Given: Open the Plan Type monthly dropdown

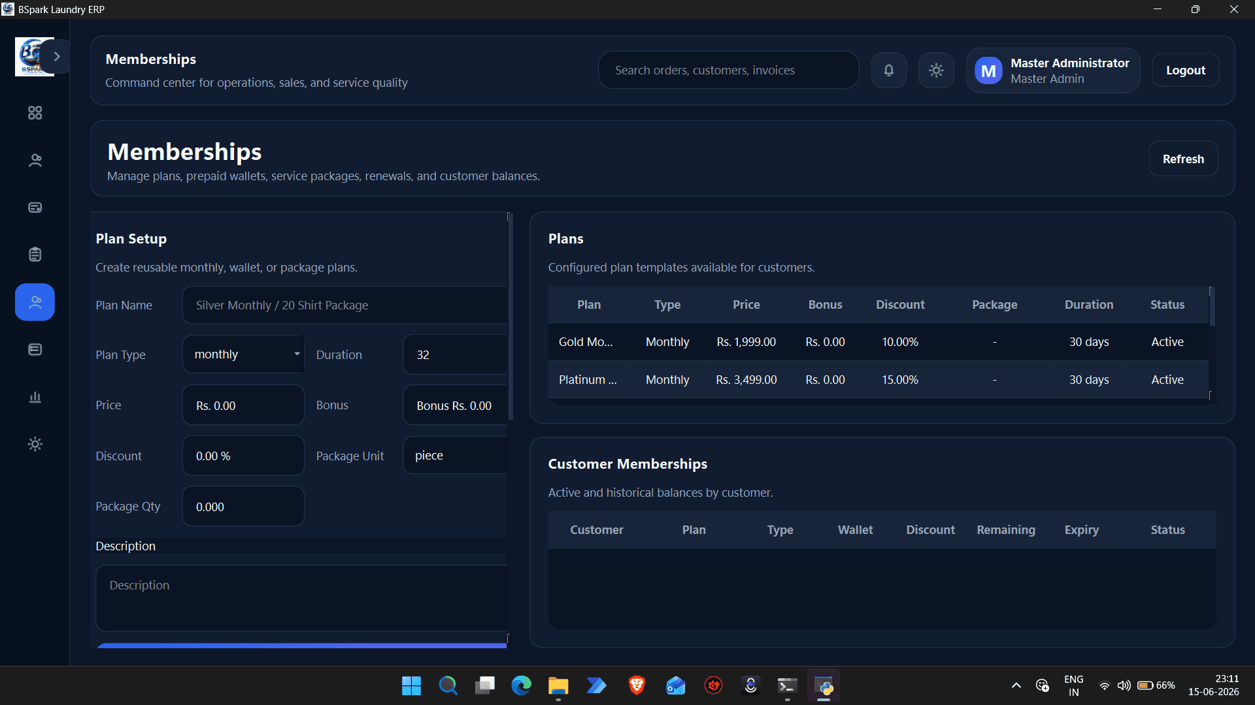Looking at the screenshot, I should tap(243, 354).
